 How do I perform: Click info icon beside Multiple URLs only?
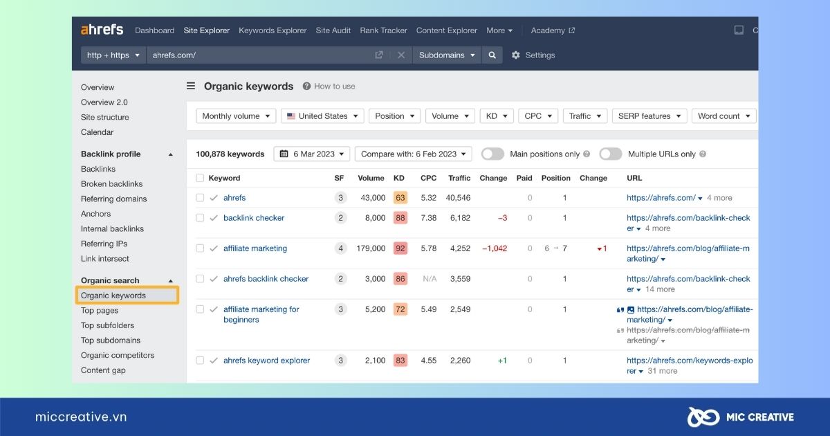coord(702,154)
